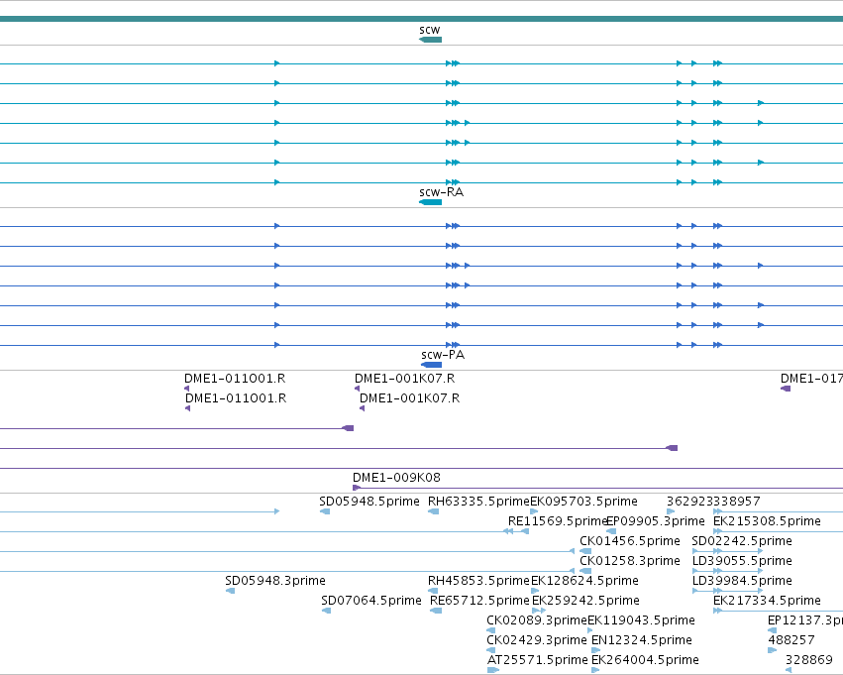Click the SD07064.5prime label

coord(370,601)
